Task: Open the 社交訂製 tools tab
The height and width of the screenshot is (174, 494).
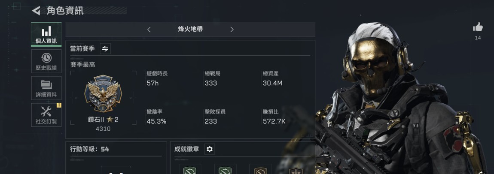Action: pyautogui.click(x=46, y=115)
